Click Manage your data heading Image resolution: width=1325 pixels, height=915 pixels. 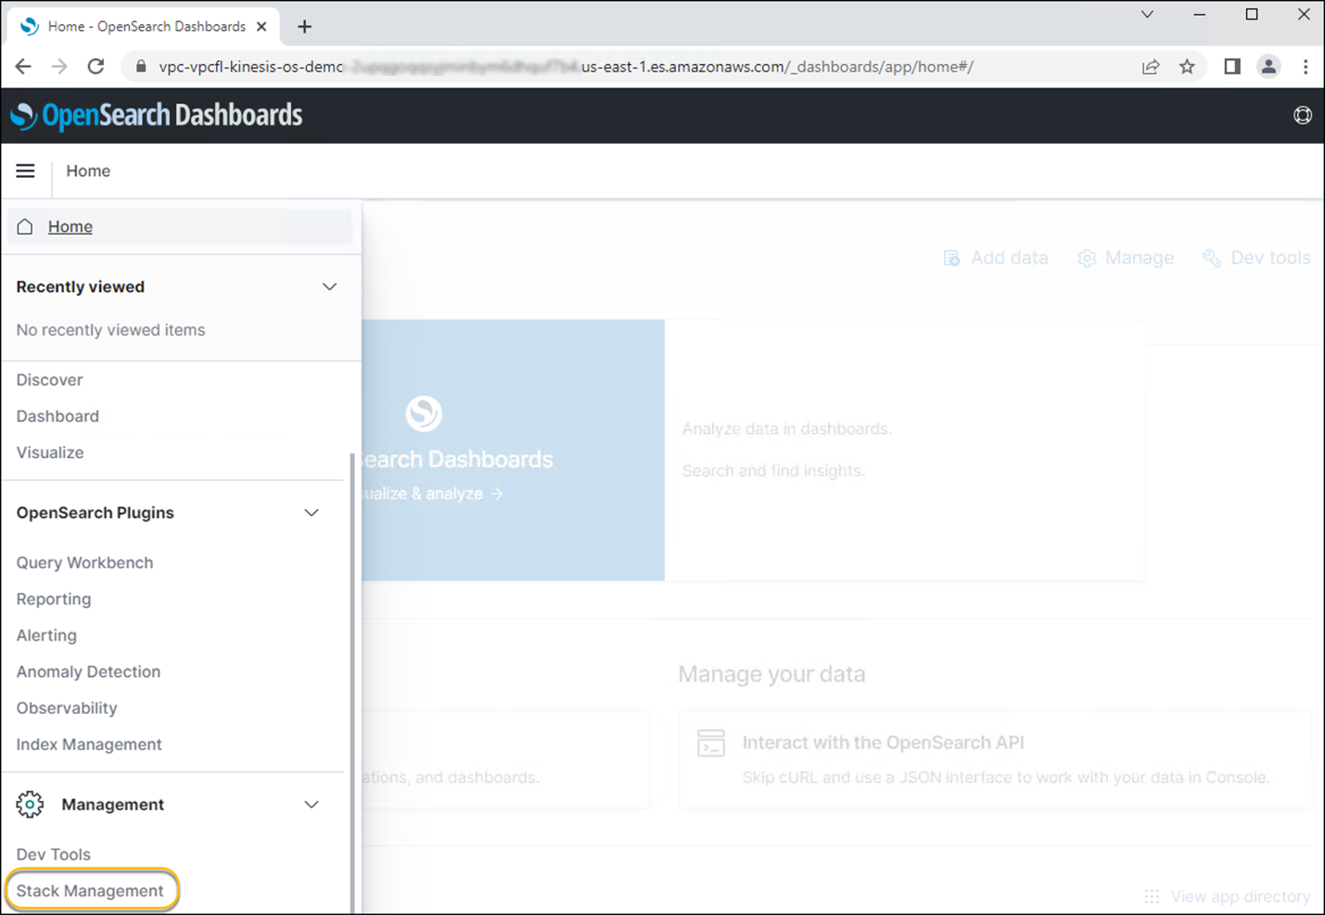(x=771, y=674)
